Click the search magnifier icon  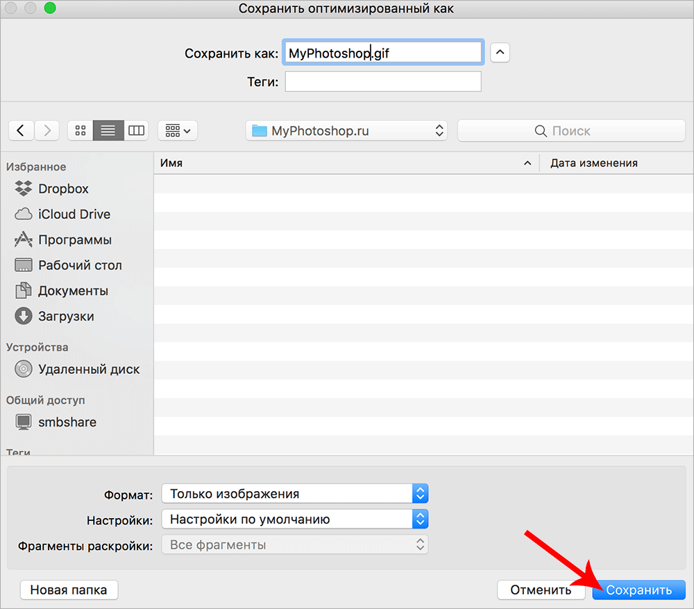[541, 131]
